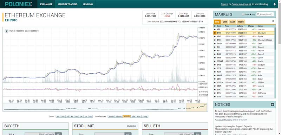The height and width of the screenshot is (135, 281).
Task: Focus the markets Filter input
Action: pos(265,14)
